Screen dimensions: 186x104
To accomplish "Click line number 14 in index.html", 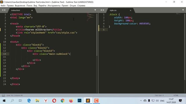I will [5, 54].
